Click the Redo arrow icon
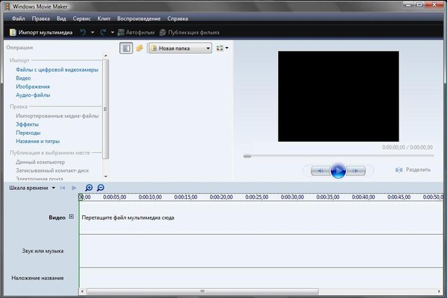The height and width of the screenshot is (298, 447). click(x=104, y=32)
